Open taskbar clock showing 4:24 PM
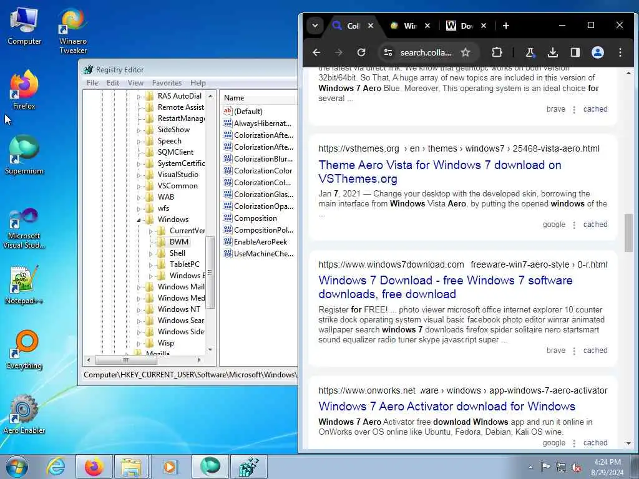 [x=607, y=467]
